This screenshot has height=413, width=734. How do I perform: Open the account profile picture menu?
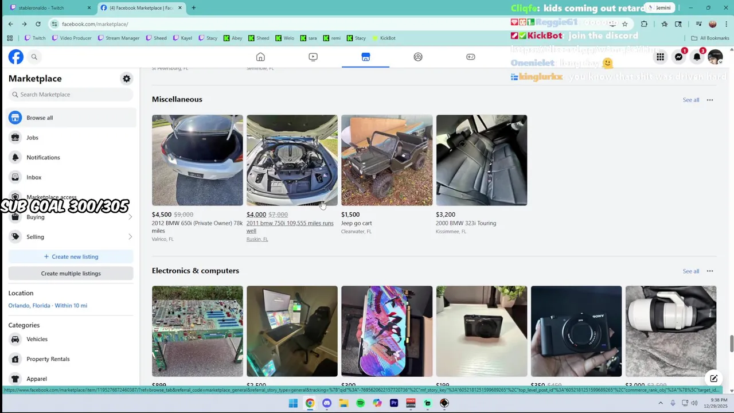[x=715, y=57]
